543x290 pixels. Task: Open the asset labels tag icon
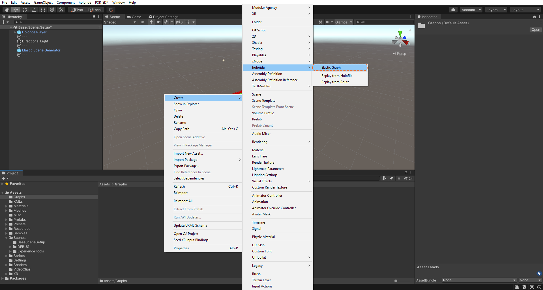(x=539, y=273)
